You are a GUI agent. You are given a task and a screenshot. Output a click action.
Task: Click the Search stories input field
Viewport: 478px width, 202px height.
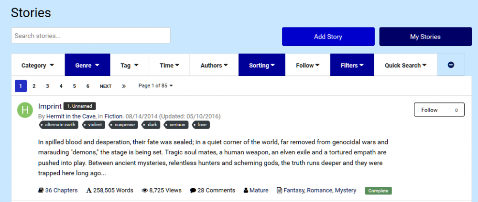click(x=91, y=36)
